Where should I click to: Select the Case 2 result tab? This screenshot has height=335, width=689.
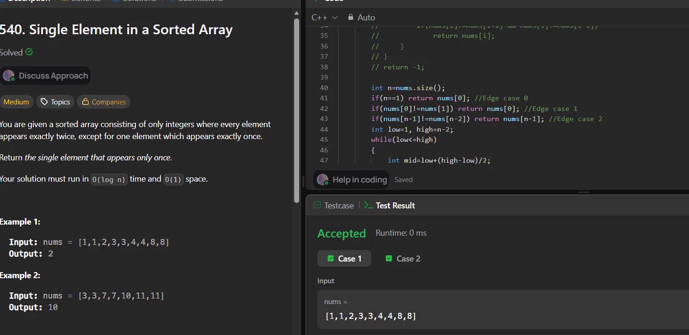pos(403,259)
